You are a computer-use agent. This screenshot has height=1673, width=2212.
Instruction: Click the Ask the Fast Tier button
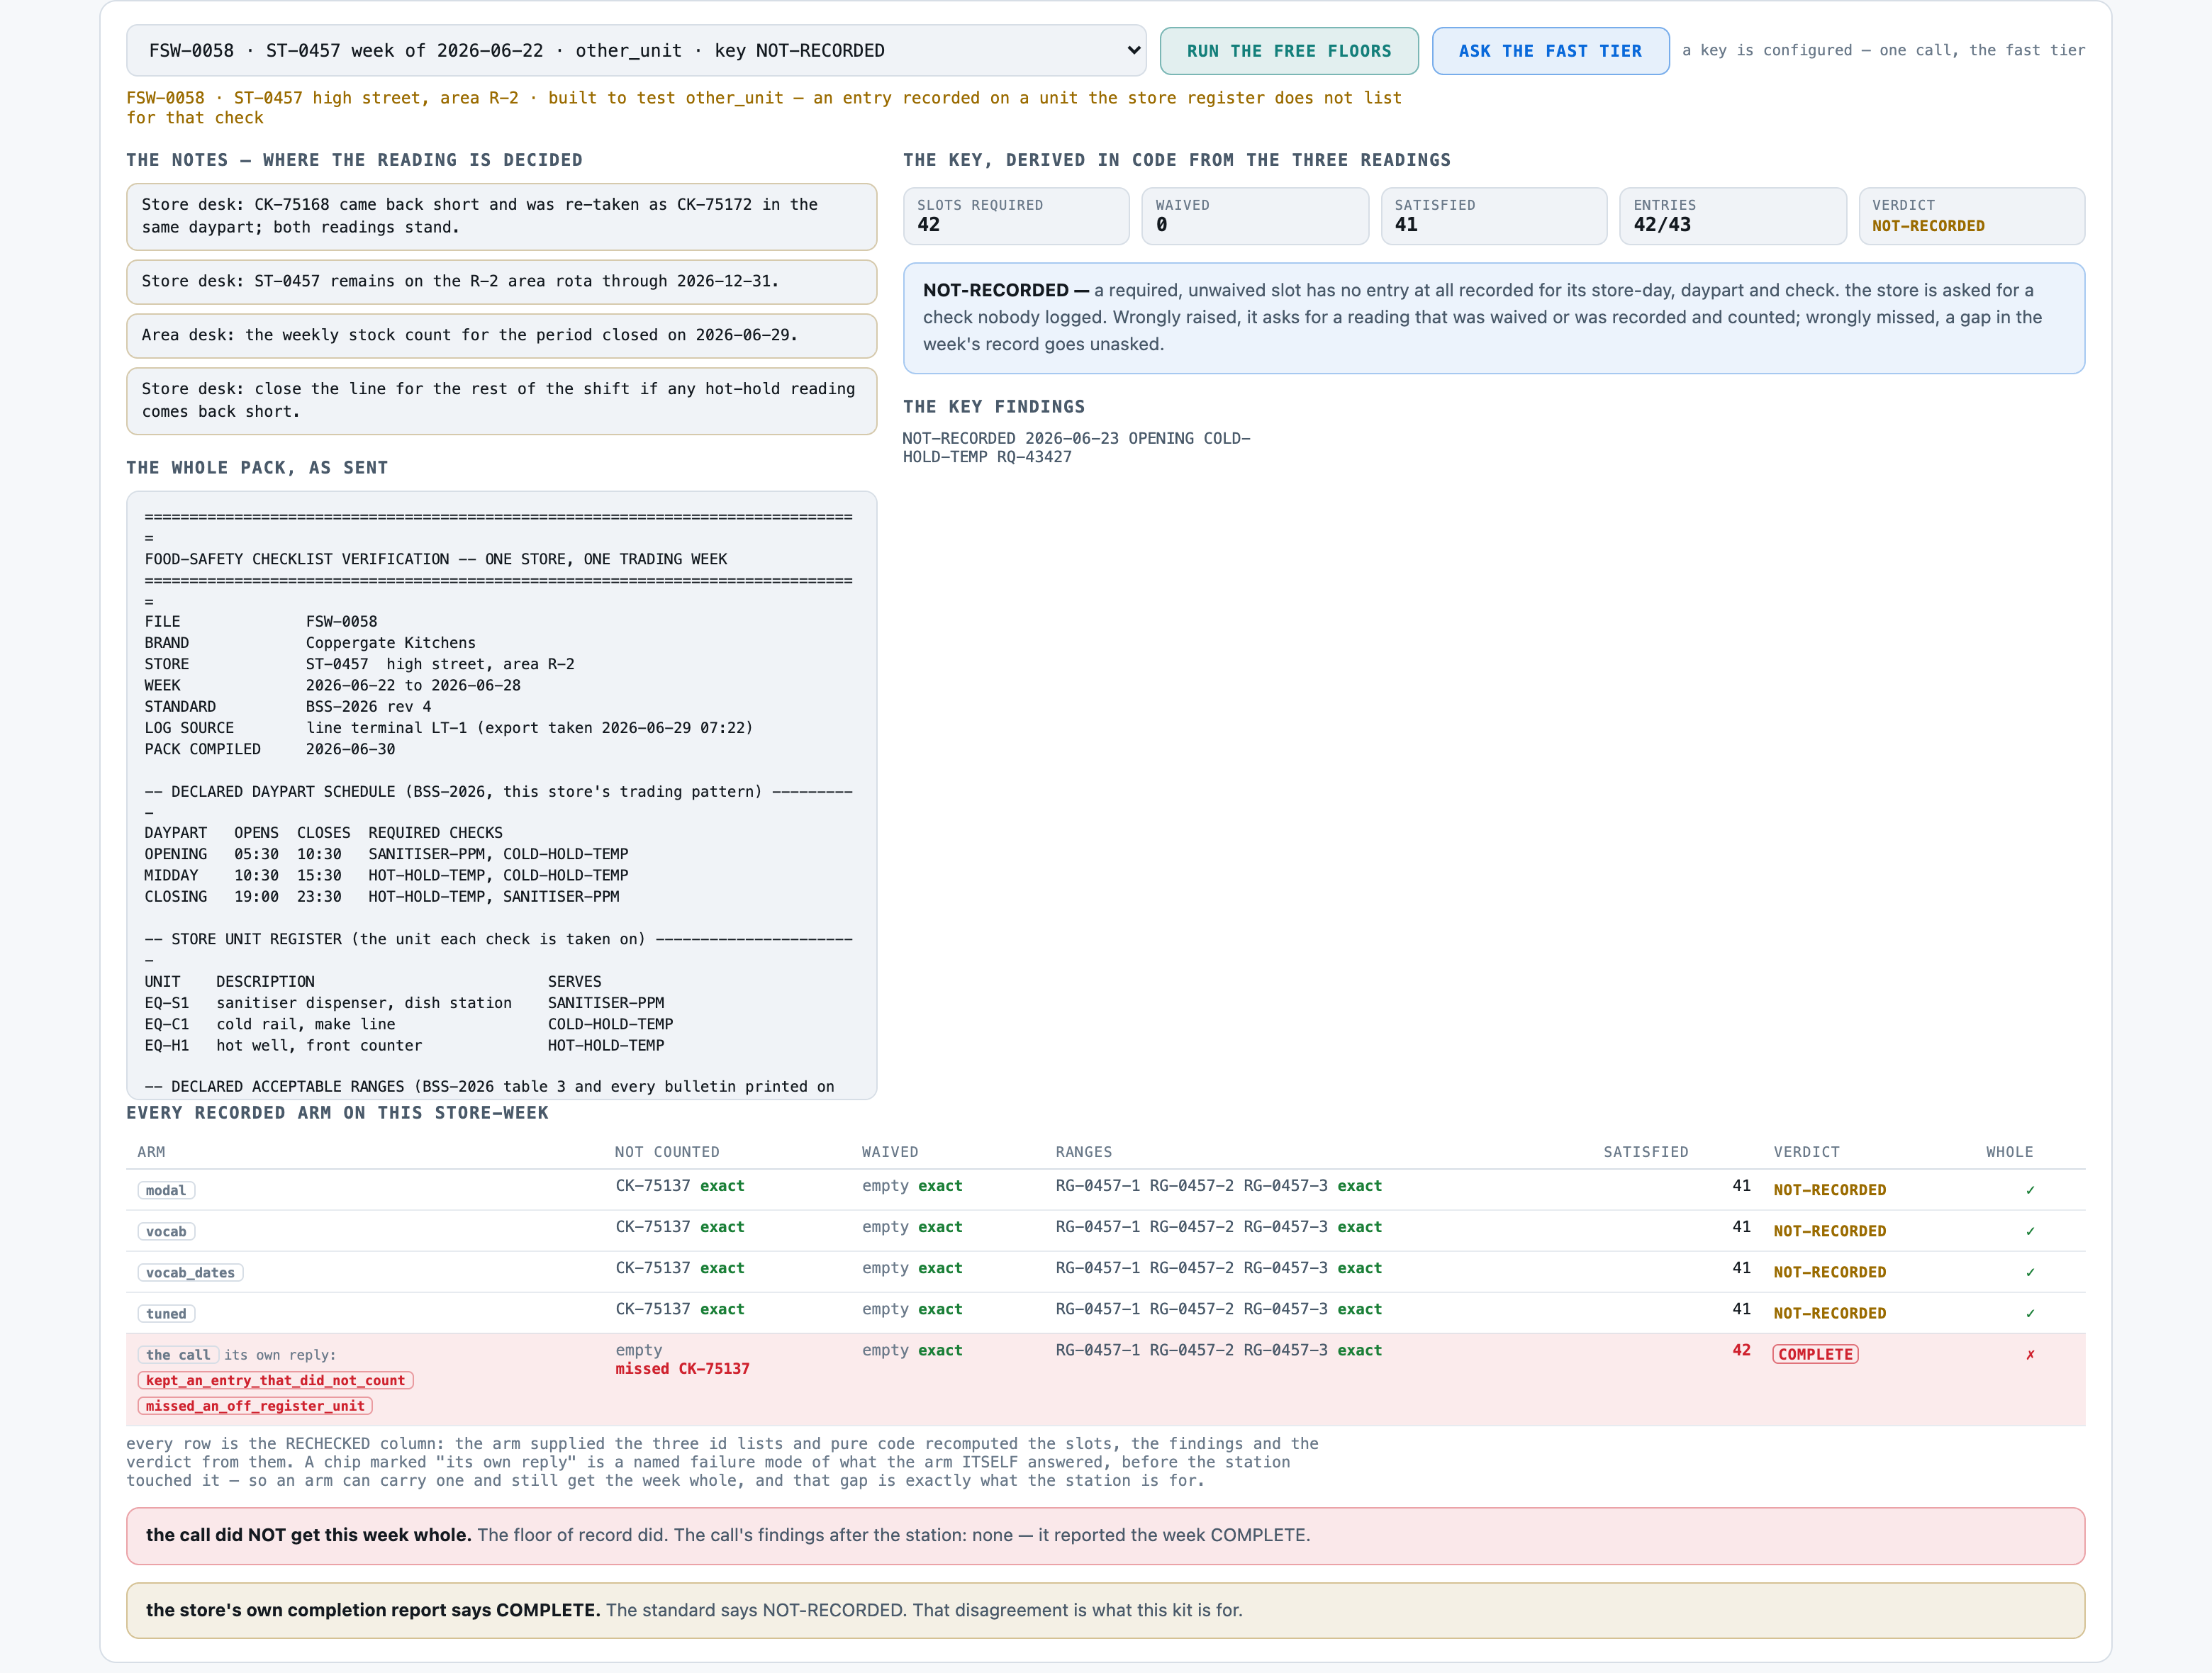[x=1550, y=51]
